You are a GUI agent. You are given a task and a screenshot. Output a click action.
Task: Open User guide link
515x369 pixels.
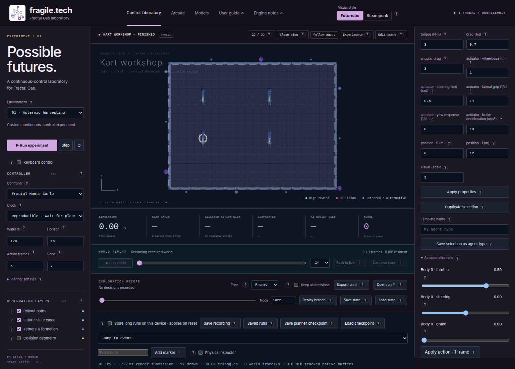(231, 13)
